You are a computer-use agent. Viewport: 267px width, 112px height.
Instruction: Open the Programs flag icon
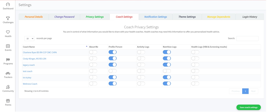point(8,60)
